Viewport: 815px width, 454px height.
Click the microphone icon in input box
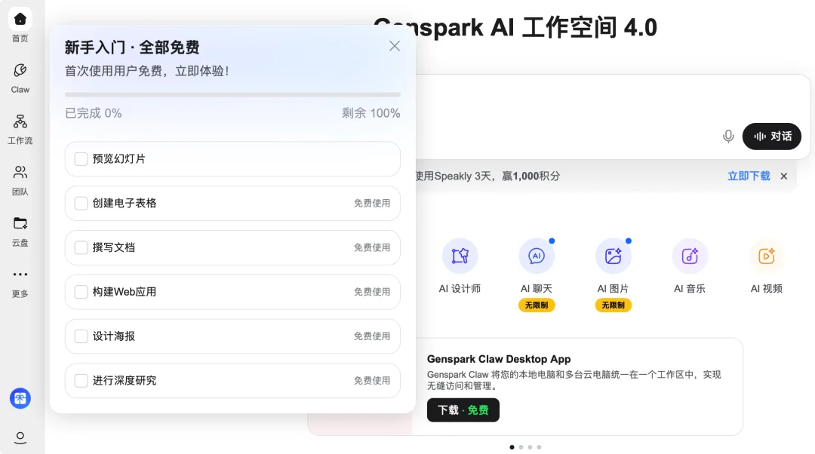(728, 136)
